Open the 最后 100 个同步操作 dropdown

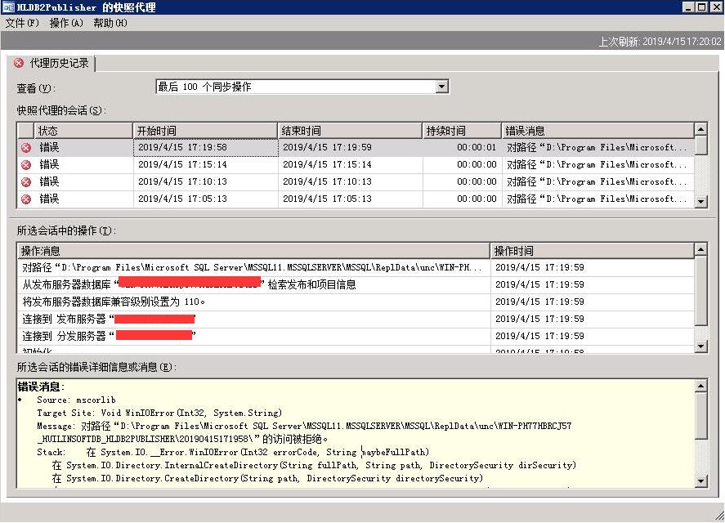coord(441,86)
